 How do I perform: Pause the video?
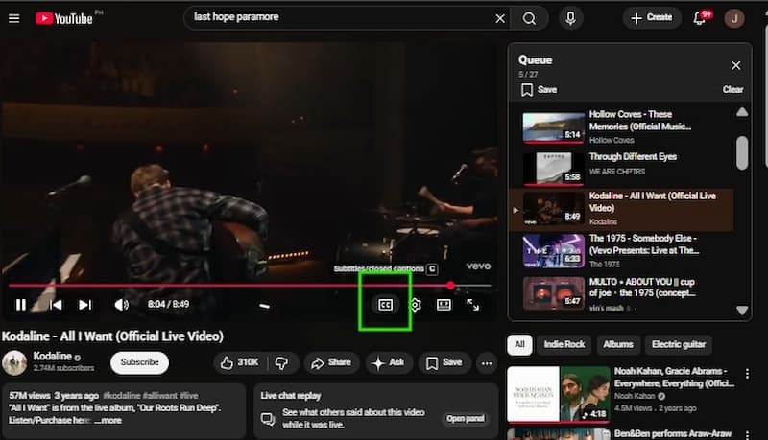(x=20, y=305)
